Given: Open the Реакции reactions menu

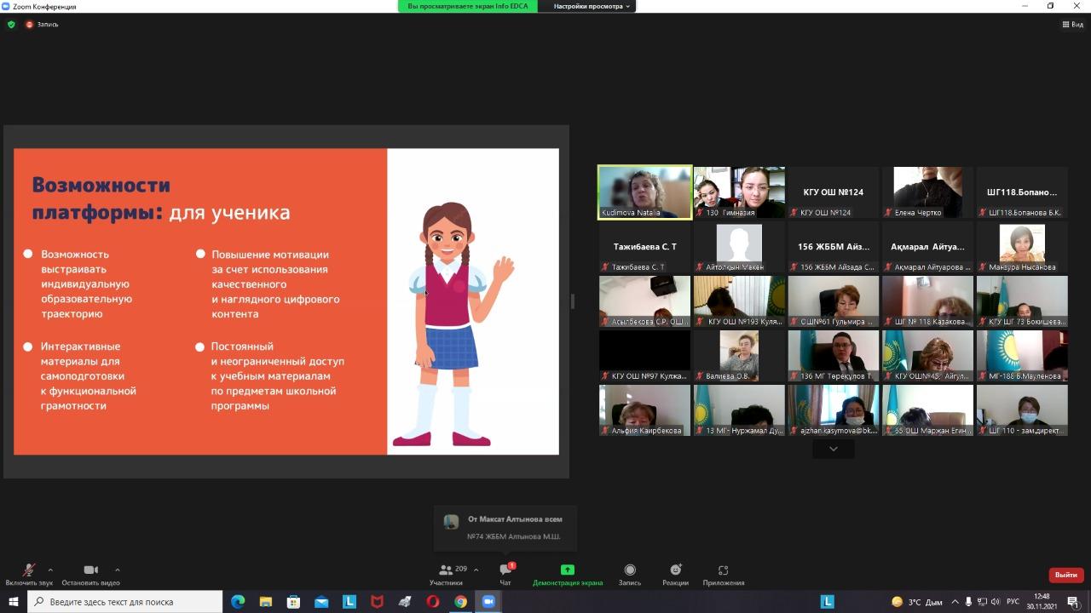Looking at the screenshot, I should tap(675, 573).
